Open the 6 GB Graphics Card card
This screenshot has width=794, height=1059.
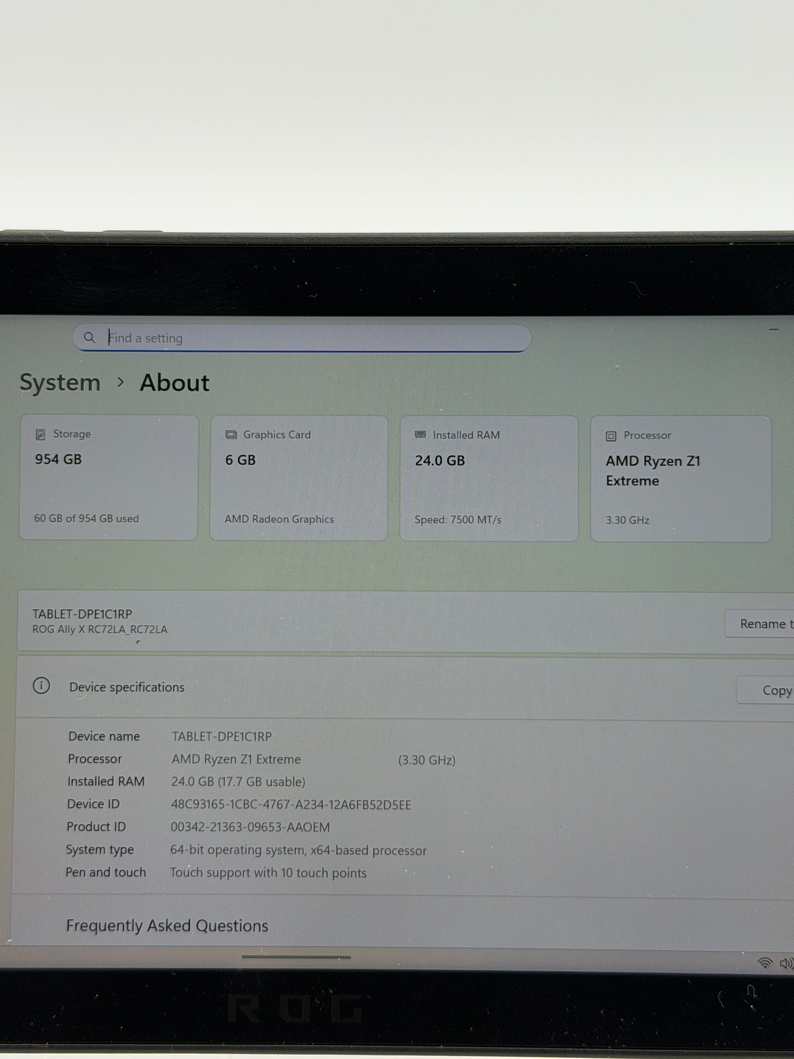299,478
